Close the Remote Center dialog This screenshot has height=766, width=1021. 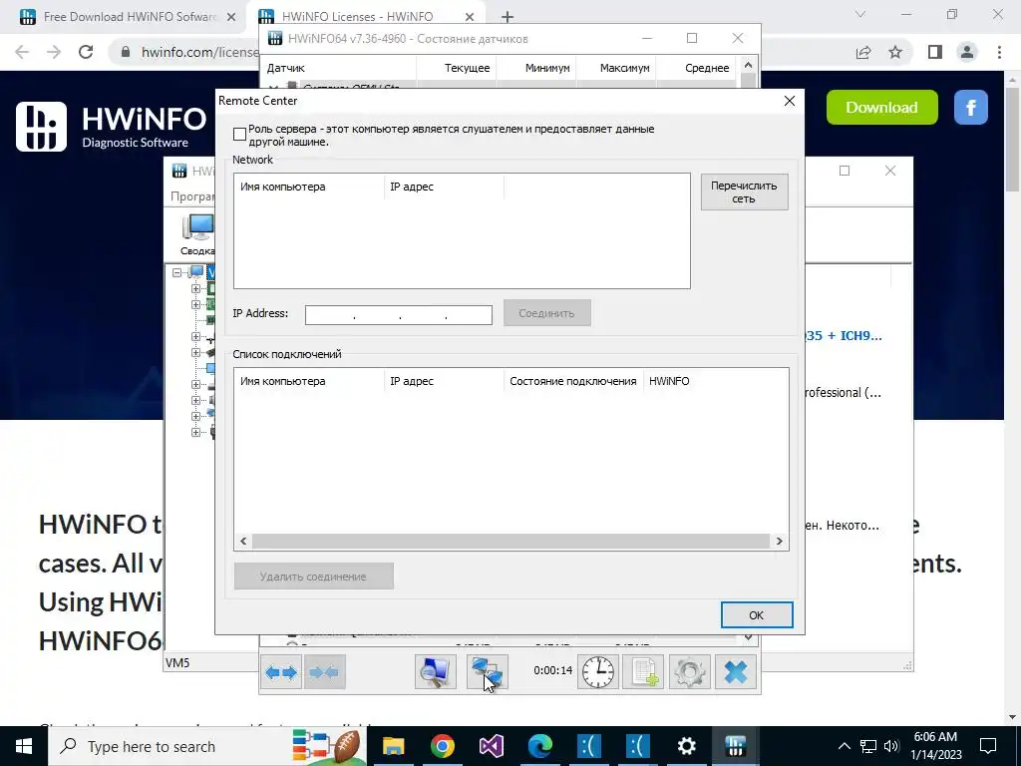pos(790,101)
